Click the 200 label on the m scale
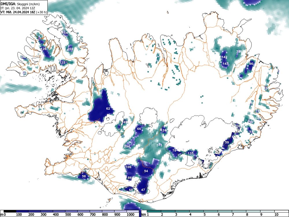 [31, 214]
